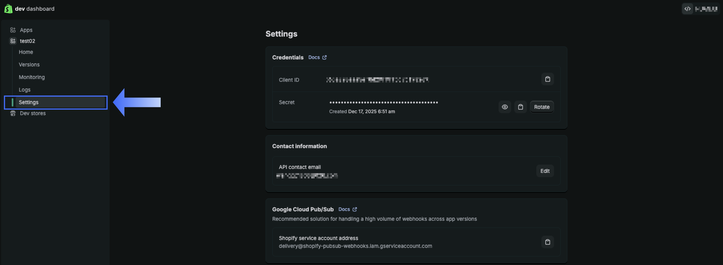Click the Dev stores storefront icon

13,113
